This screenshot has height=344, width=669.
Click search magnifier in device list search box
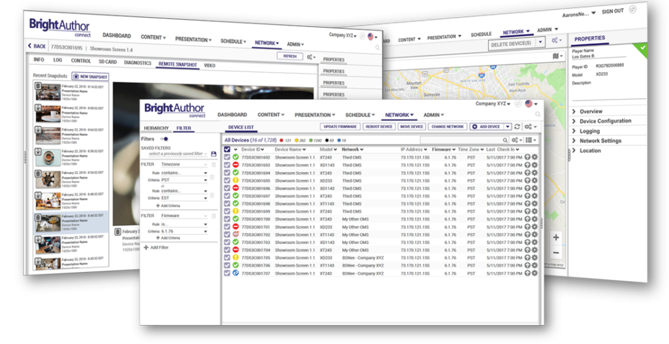point(505,140)
